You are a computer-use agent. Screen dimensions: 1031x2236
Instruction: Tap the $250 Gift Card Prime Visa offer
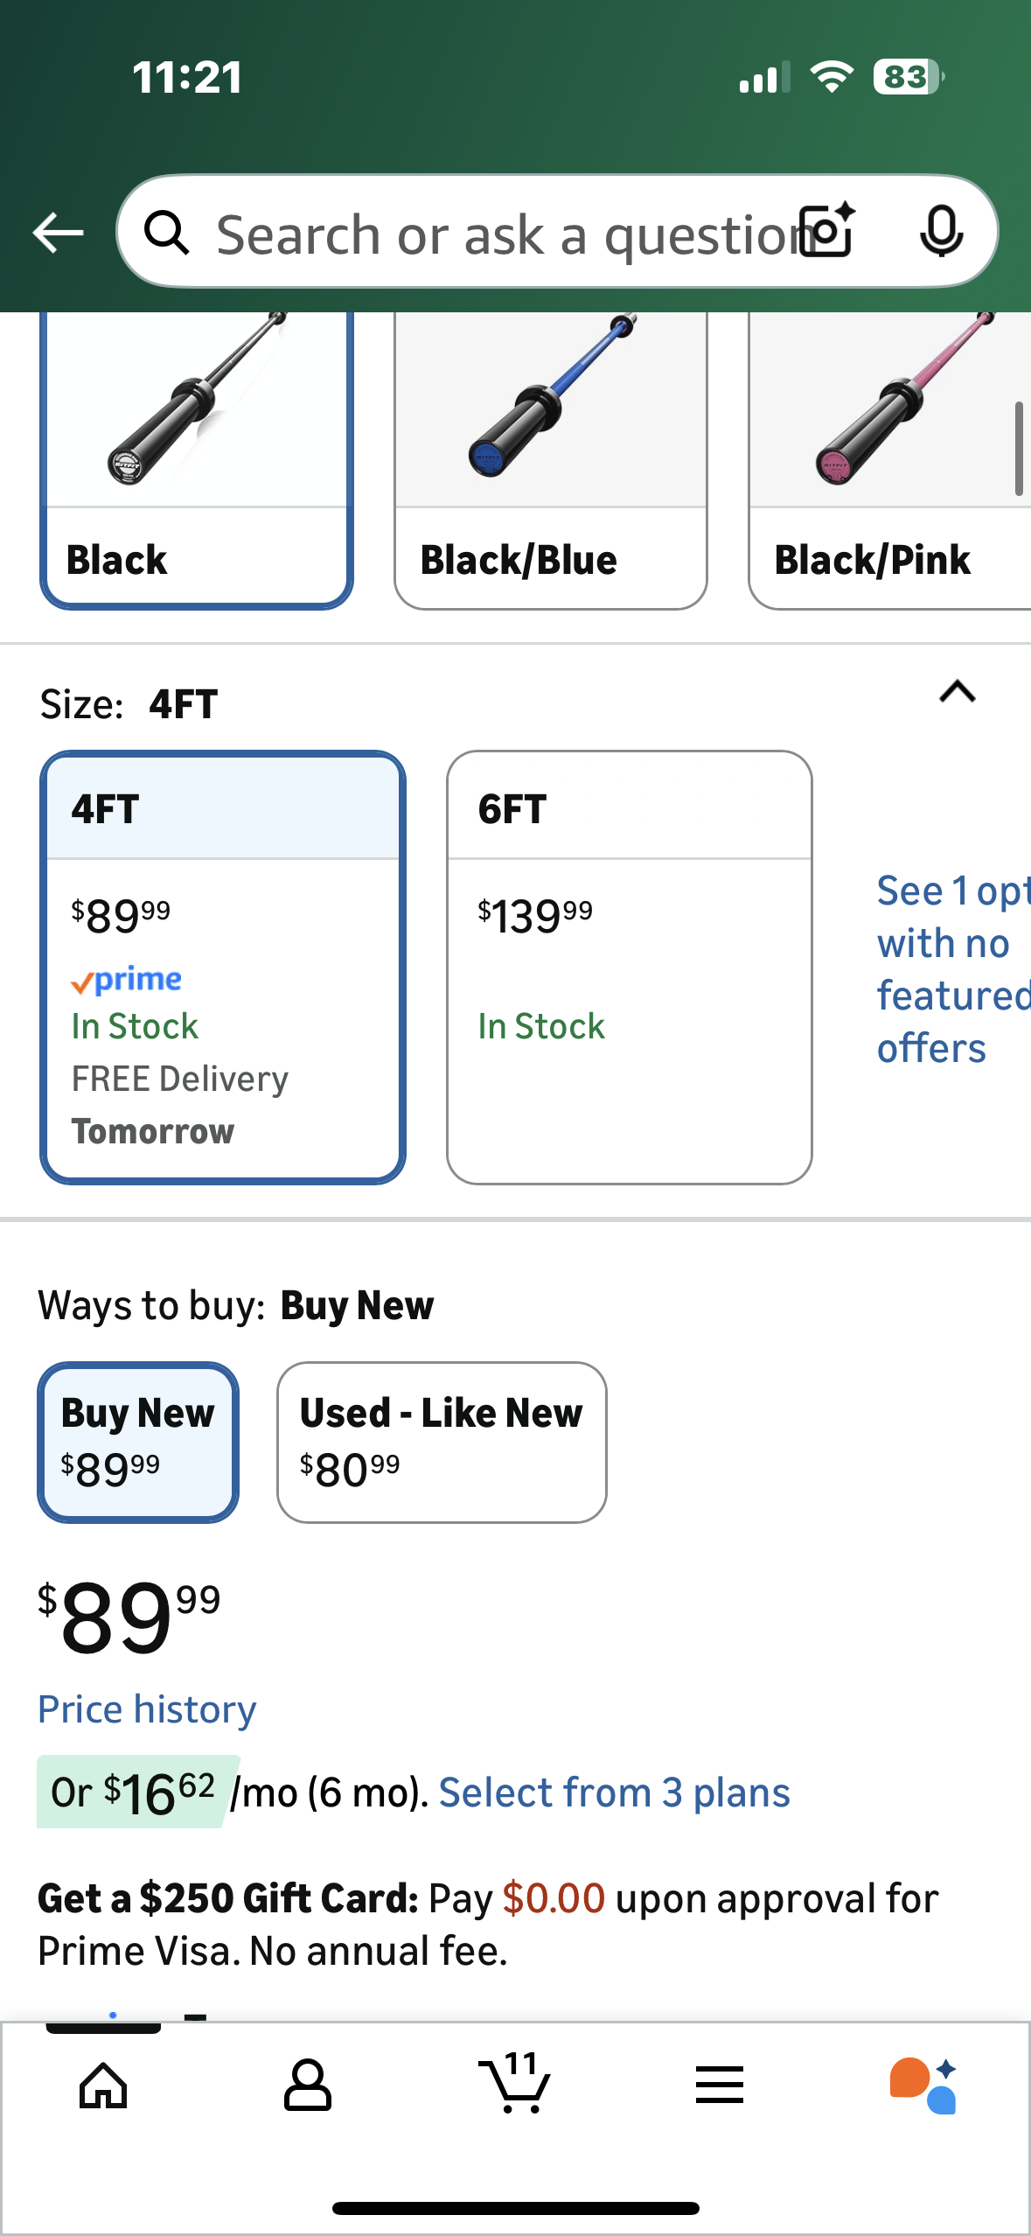(488, 1925)
